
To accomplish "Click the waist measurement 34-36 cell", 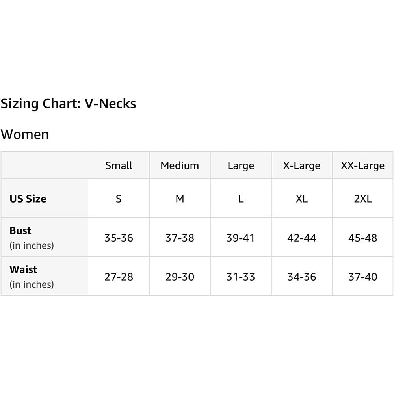I will click(302, 277).
